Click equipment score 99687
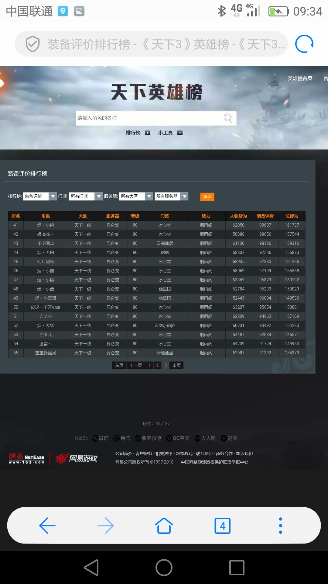This screenshot has width=328, height=584. pos(265,225)
